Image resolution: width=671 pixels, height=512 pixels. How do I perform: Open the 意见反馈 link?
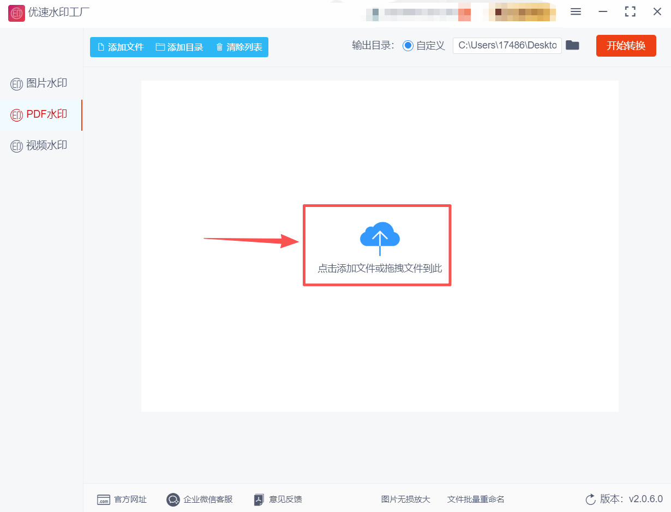point(278,499)
